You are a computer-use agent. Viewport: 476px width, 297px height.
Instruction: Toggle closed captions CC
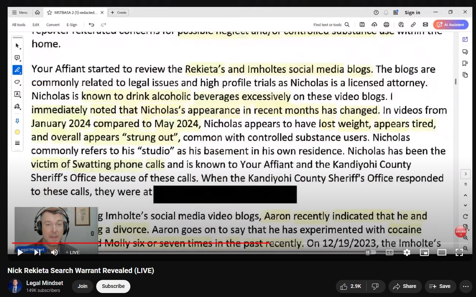click(390, 252)
